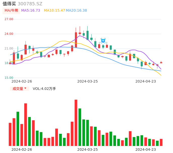Click the VOL:4.02万手 volume readout
The image size is (173, 153).
tap(44, 89)
